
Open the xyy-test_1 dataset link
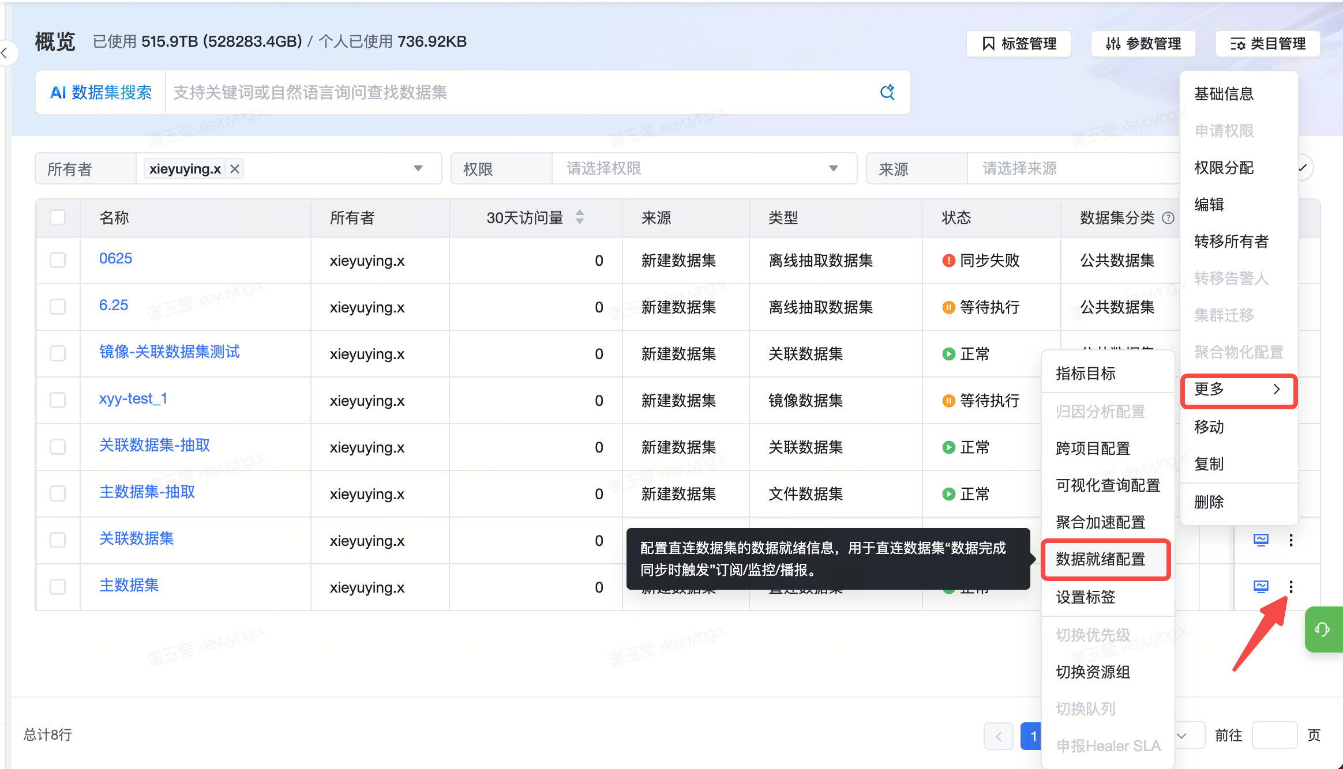(x=133, y=398)
